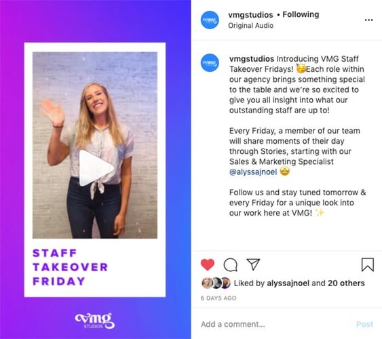The image size is (382, 339).
Task: Open the Original Audio link
Action: pos(250,26)
